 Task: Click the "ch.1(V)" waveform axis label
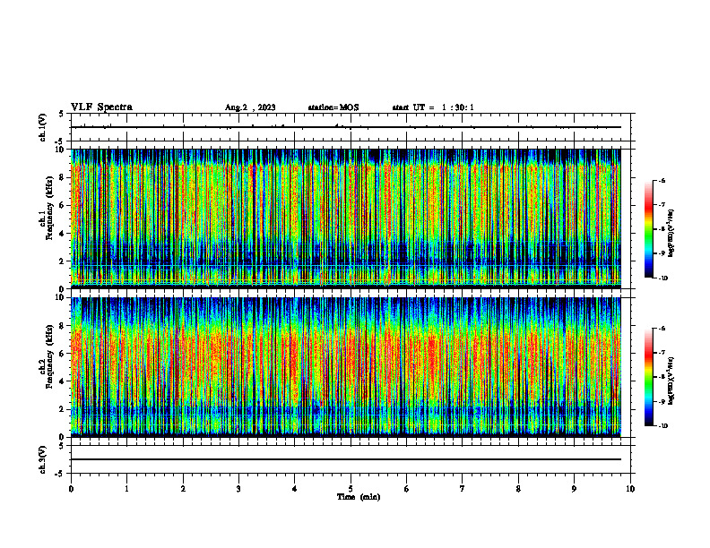42,127
